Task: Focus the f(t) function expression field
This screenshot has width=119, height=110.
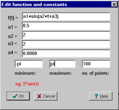Action: pyautogui.click(x=66, y=16)
